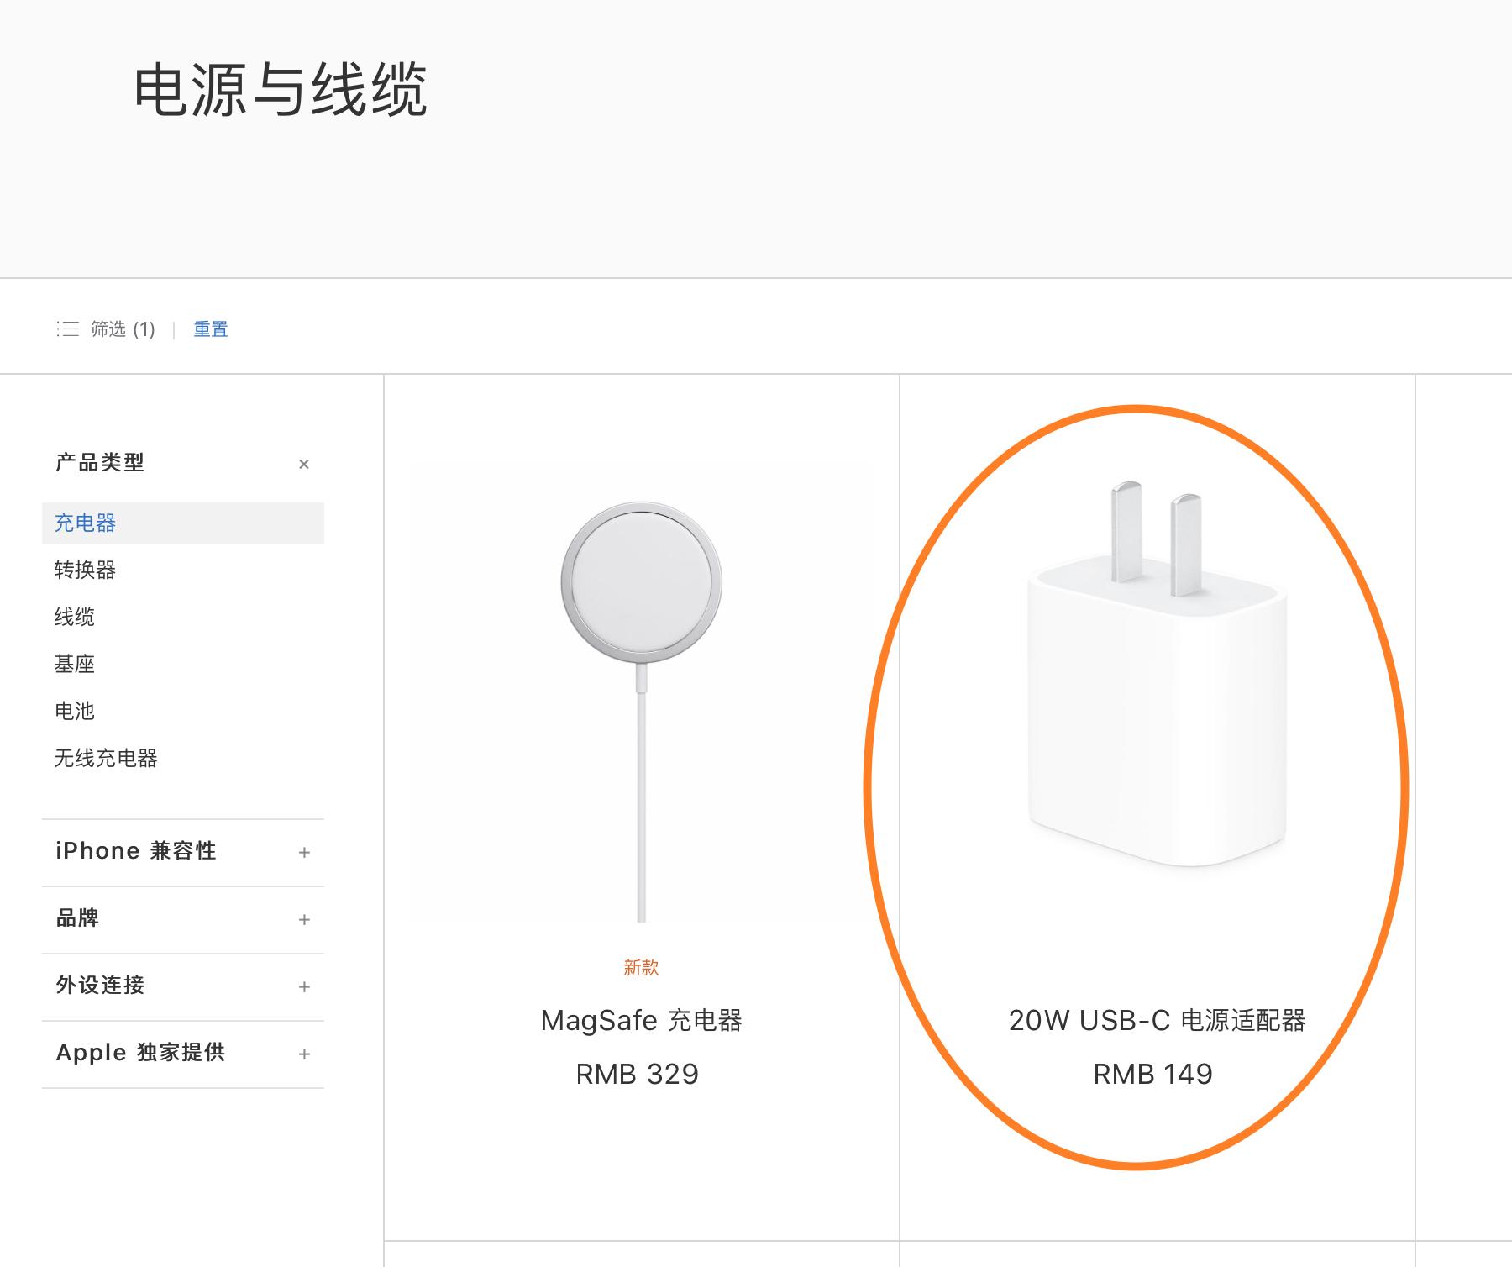Collapse 产品类型 section with the × icon

point(304,464)
